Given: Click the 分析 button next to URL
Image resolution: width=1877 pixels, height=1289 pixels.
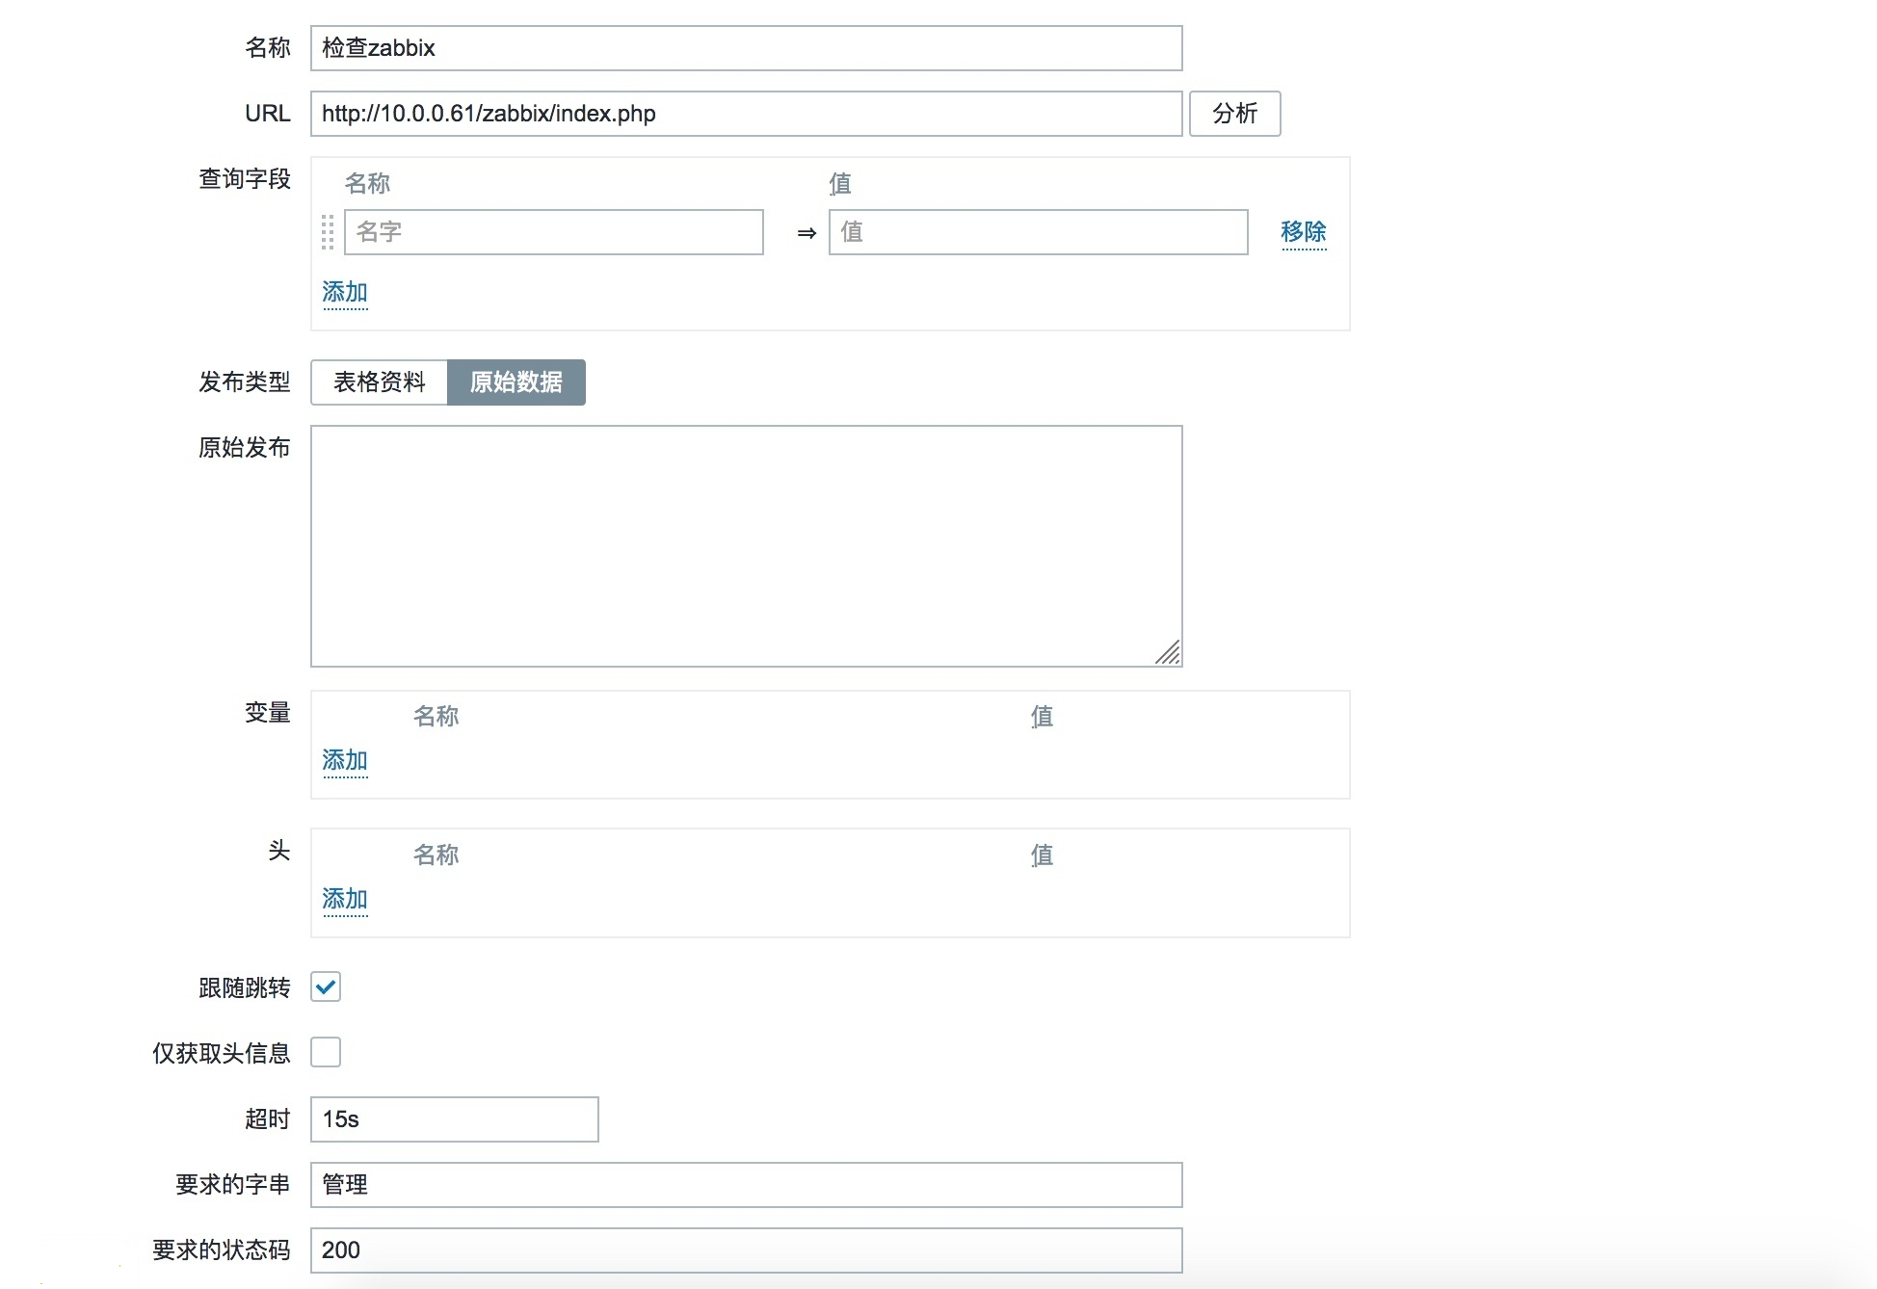Looking at the screenshot, I should 1235,114.
